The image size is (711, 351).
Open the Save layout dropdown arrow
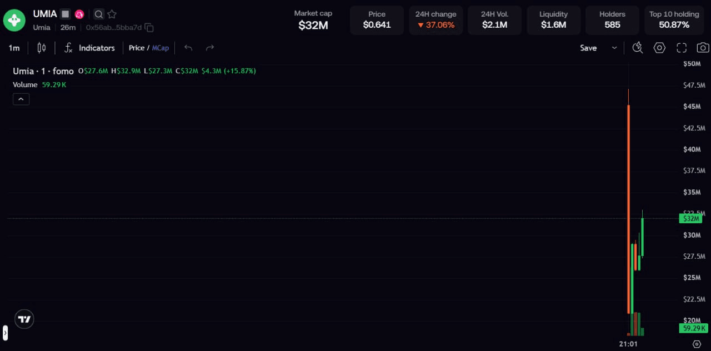(614, 48)
